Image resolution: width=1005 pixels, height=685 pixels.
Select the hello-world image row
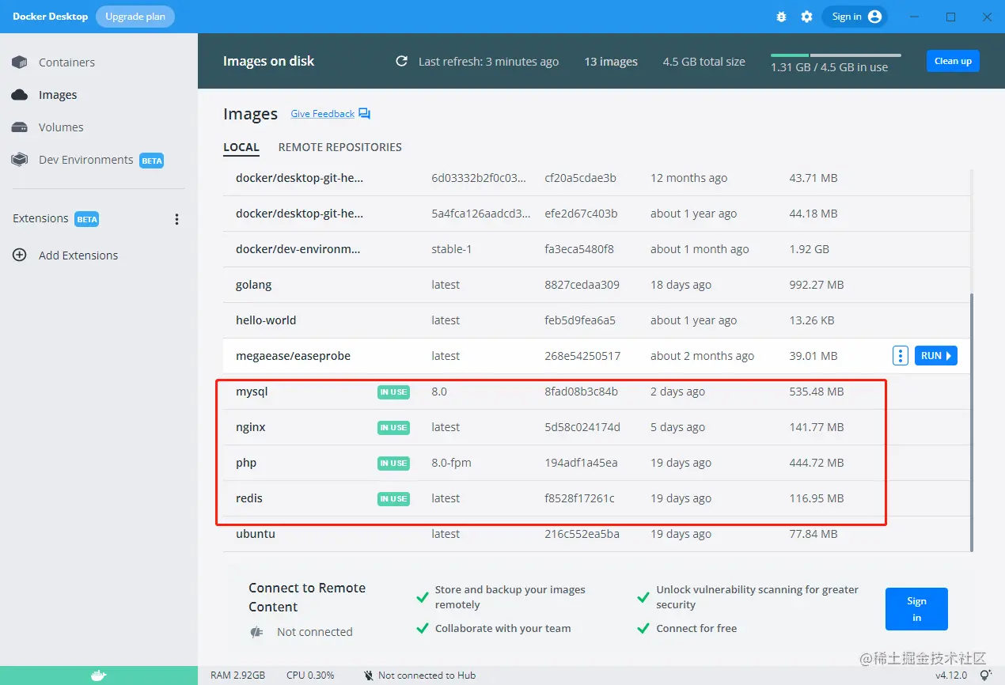597,320
